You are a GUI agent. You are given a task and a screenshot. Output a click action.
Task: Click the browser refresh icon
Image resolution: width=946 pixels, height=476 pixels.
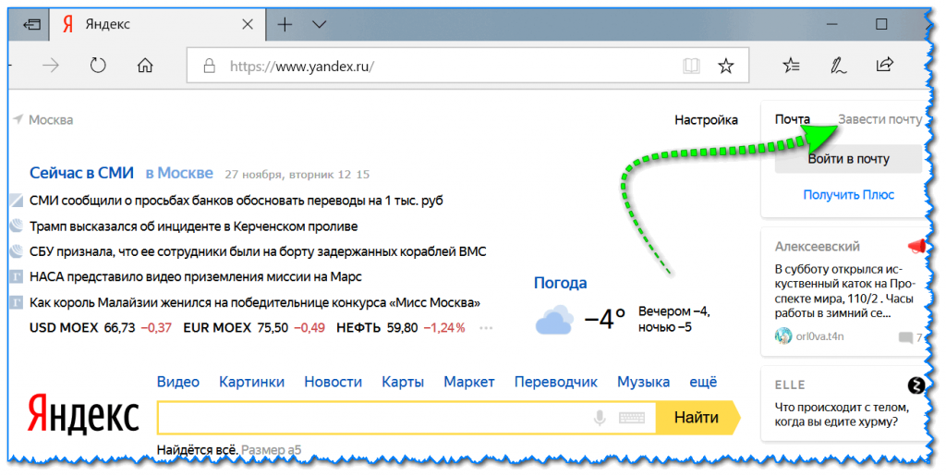pos(98,66)
